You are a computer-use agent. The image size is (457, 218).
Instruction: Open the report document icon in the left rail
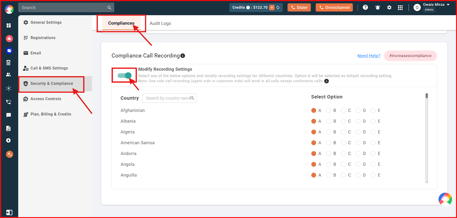[x=9, y=128]
